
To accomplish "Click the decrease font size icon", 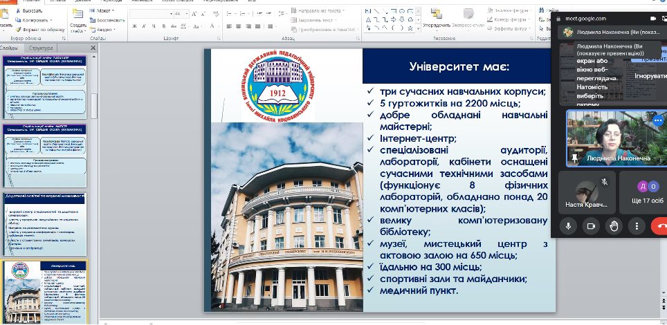I will (204, 14).
